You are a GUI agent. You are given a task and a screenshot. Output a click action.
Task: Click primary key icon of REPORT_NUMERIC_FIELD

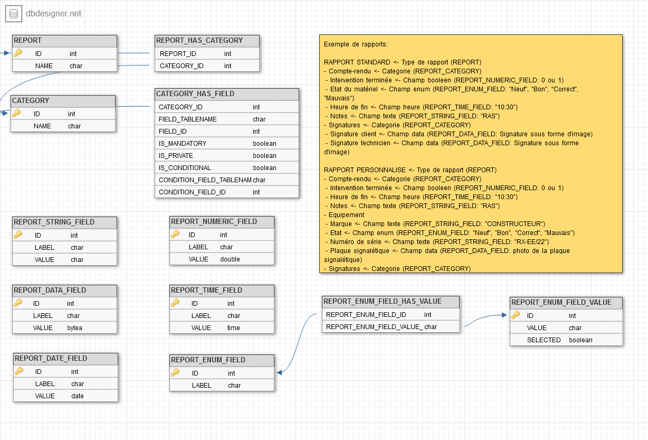175,235
